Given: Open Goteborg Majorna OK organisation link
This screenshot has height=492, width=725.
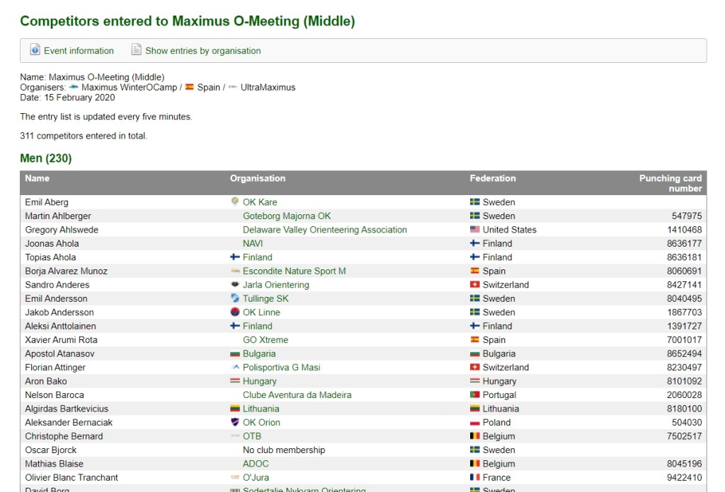Looking at the screenshot, I should [287, 216].
